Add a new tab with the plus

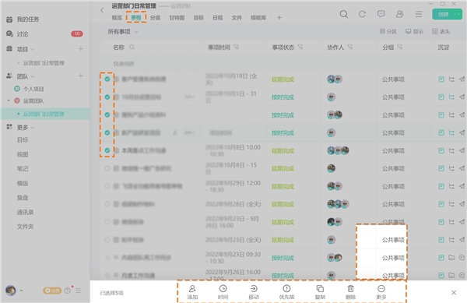coord(279,18)
